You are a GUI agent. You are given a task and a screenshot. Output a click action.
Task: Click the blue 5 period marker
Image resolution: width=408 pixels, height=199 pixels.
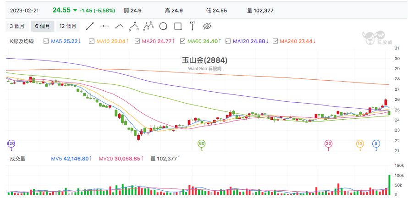click(x=376, y=144)
